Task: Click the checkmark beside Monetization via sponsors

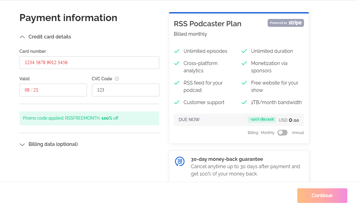Action: [x=244, y=63]
